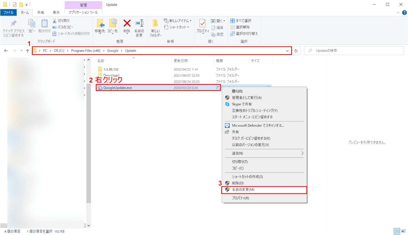Go back with the left arrow

point(6,51)
